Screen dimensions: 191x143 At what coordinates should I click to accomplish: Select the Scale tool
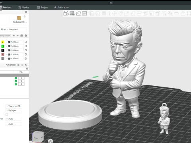pos(127,14)
